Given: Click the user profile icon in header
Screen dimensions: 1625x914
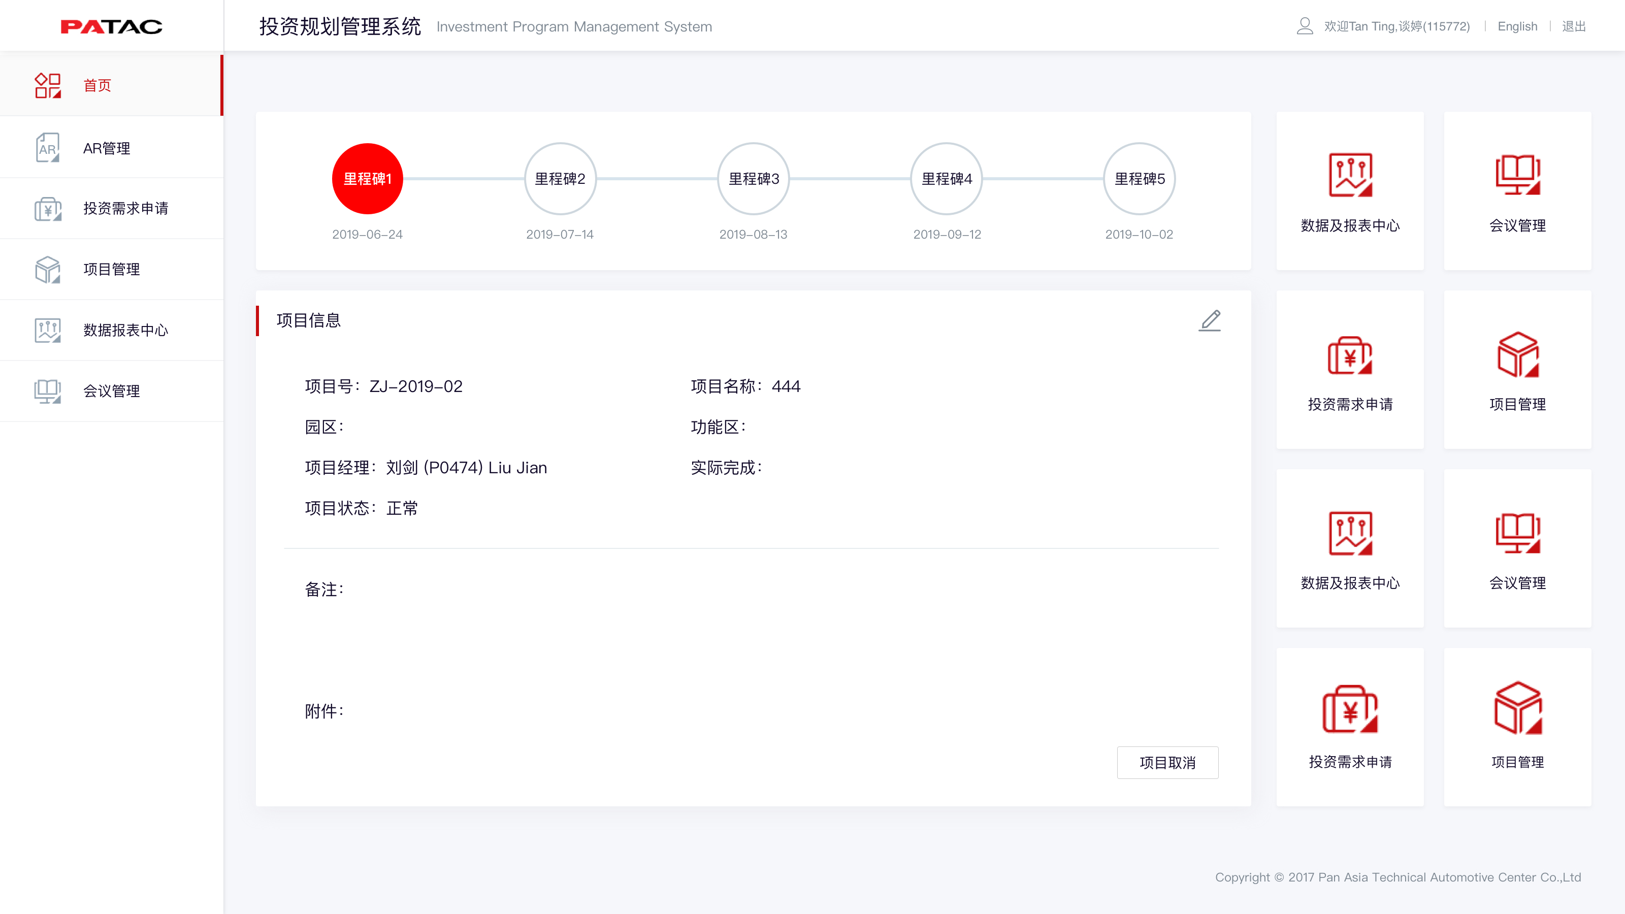Looking at the screenshot, I should (1305, 26).
